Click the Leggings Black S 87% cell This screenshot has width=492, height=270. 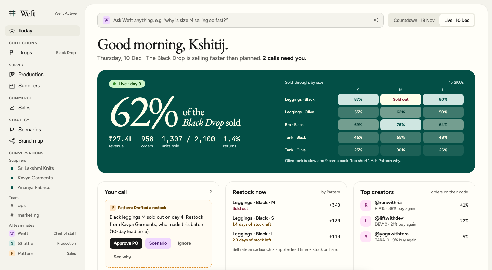point(358,99)
